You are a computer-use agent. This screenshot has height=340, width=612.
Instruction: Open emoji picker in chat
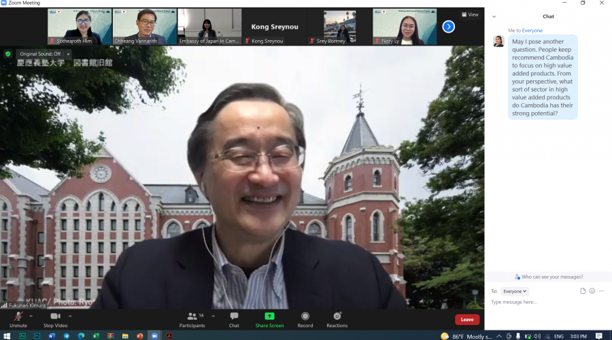[592, 291]
